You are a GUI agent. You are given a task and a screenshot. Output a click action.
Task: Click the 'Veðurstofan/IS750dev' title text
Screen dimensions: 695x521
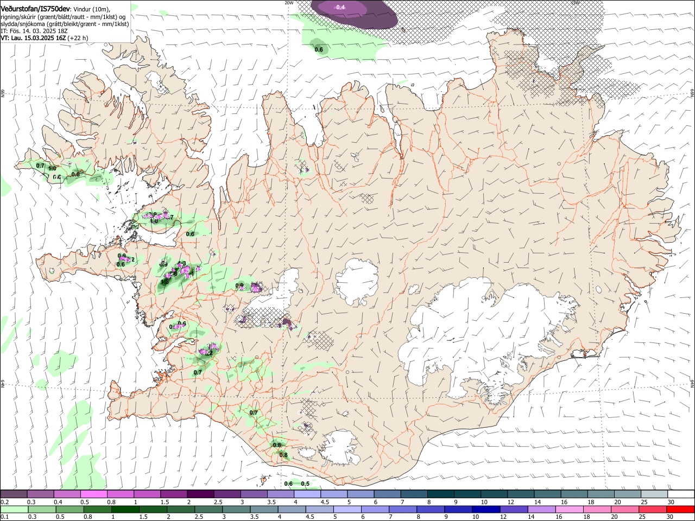coord(35,9)
